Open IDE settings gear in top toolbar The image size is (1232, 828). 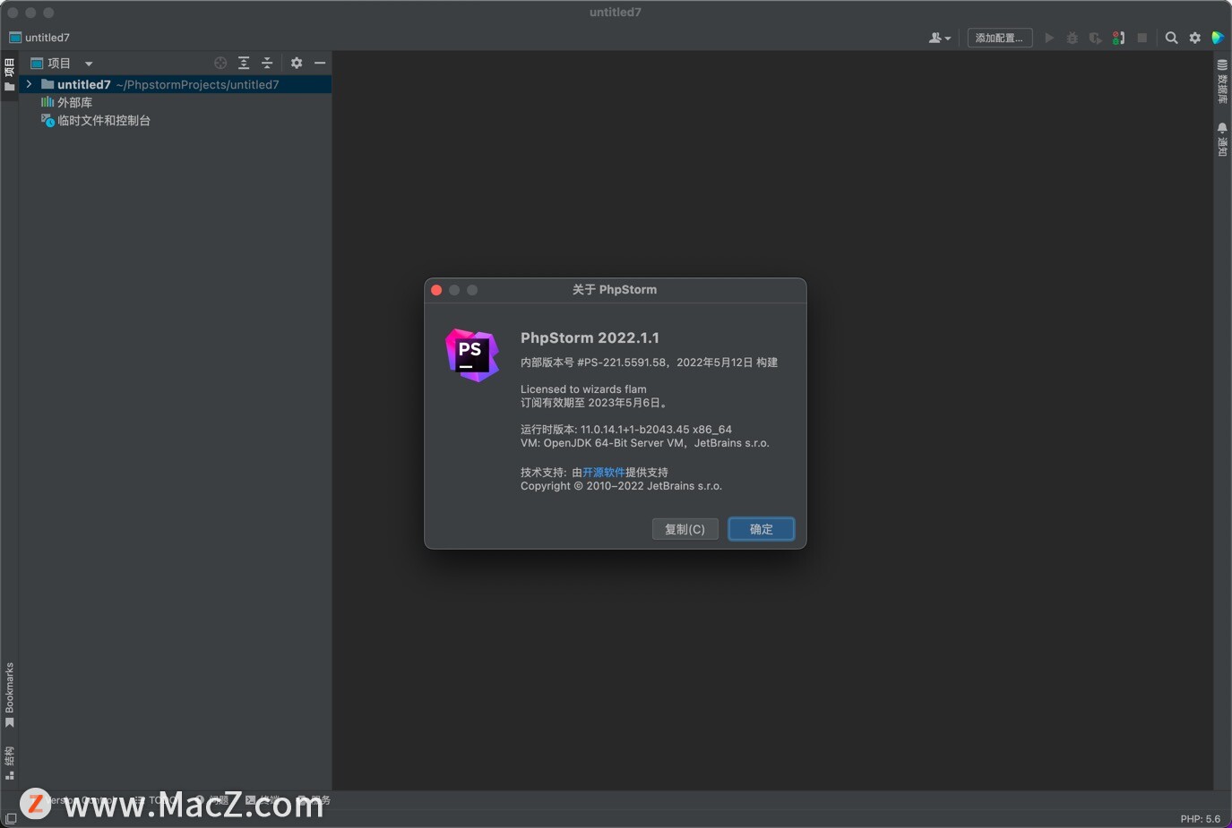(1194, 38)
